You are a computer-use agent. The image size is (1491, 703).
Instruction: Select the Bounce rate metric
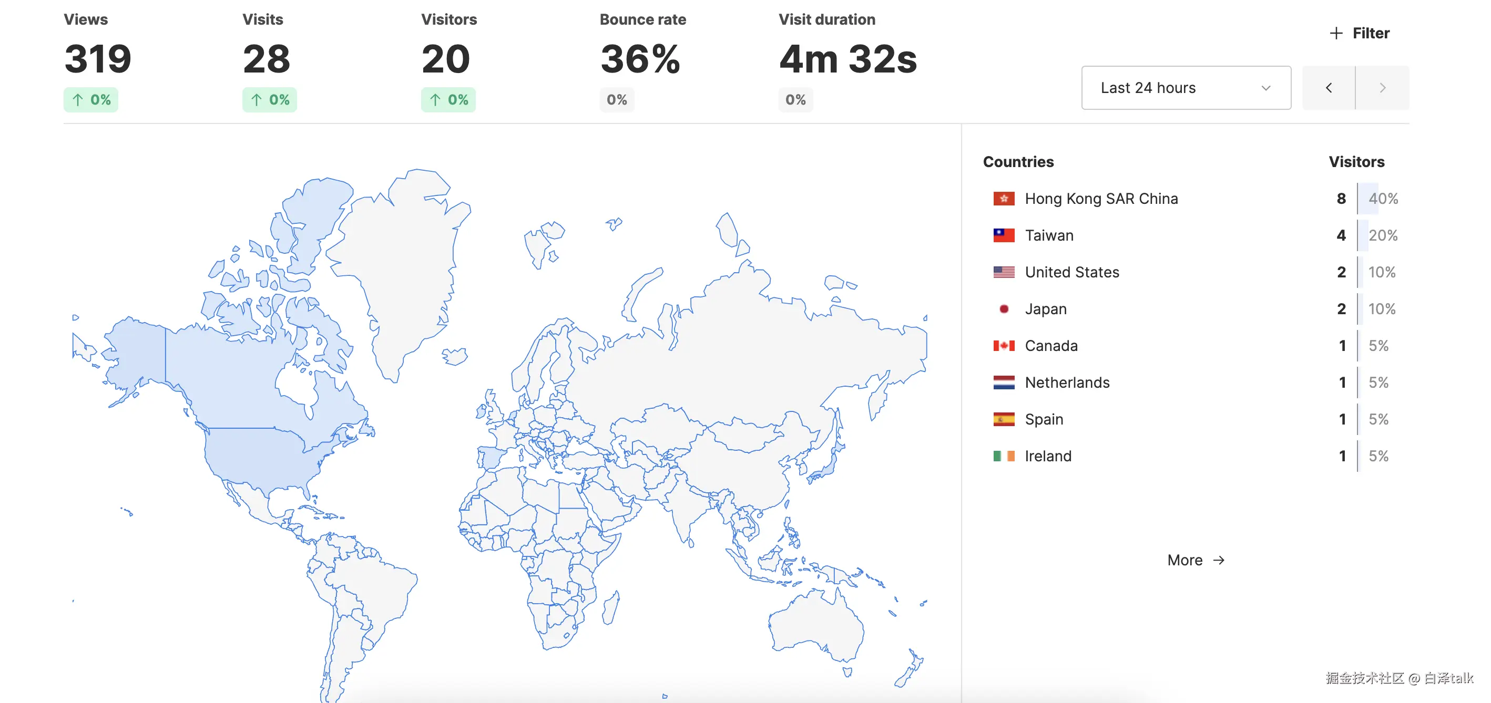(641, 58)
